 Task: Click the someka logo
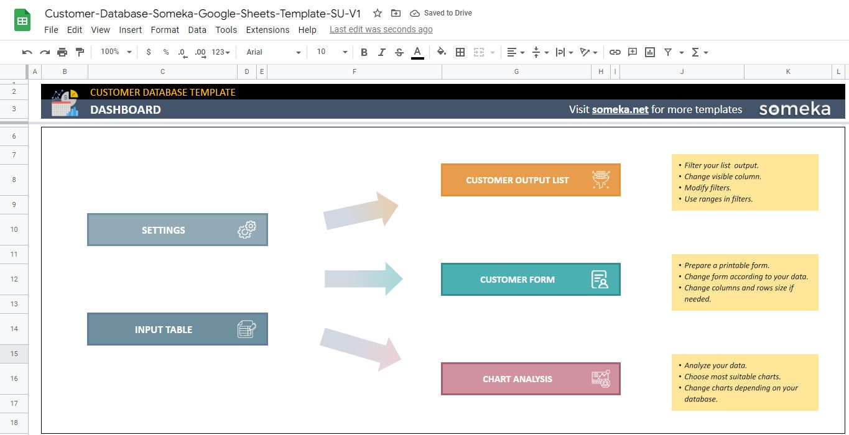tap(794, 109)
